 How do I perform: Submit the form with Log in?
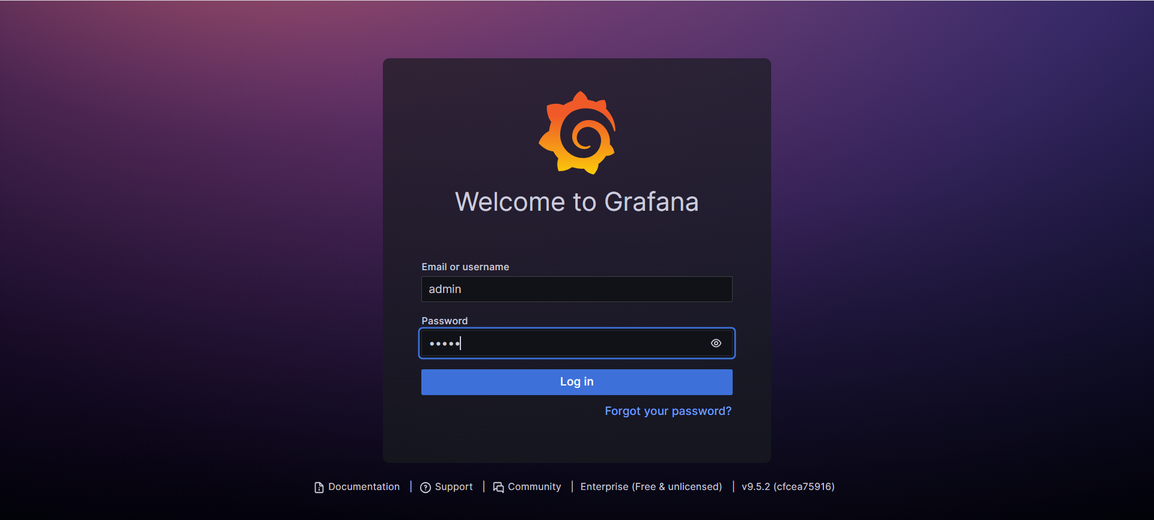(x=577, y=382)
